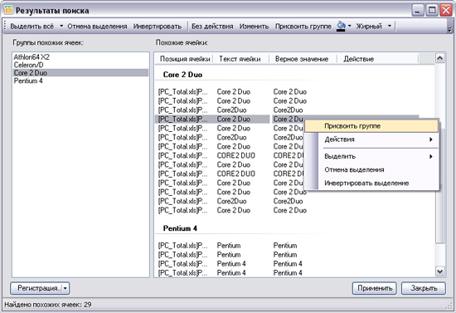Click the Верное значение column header
The height and width of the screenshot is (313, 456).
[303, 59]
